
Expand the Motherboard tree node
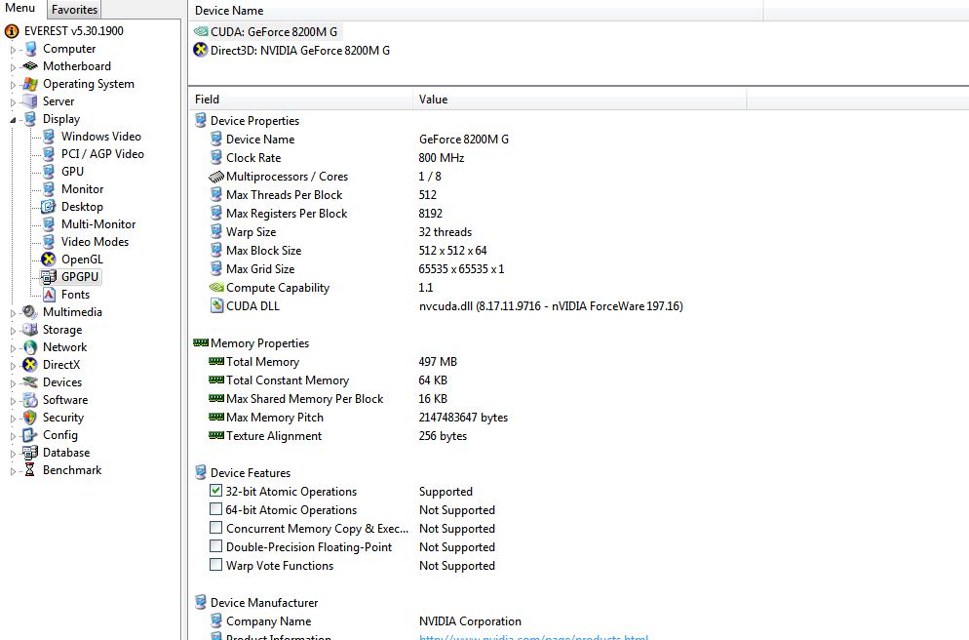tap(13, 66)
